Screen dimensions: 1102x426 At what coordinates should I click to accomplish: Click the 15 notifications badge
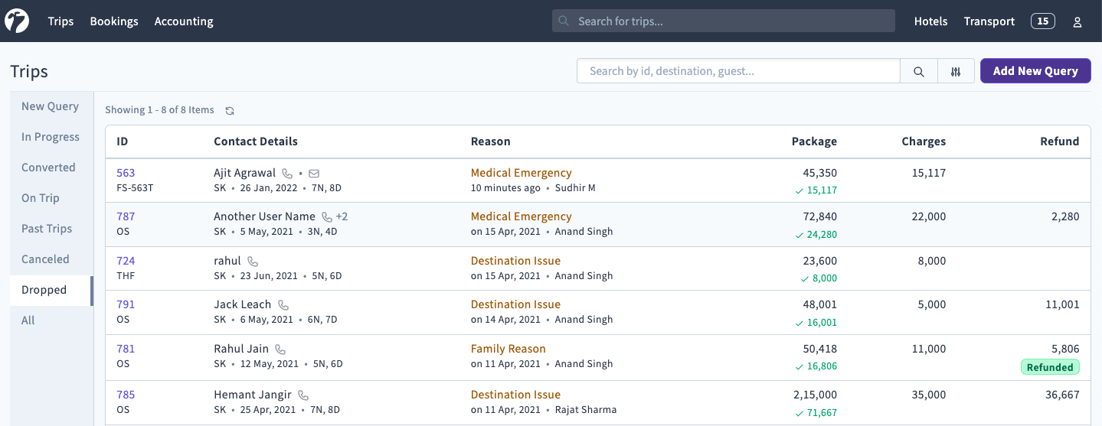pyautogui.click(x=1042, y=21)
